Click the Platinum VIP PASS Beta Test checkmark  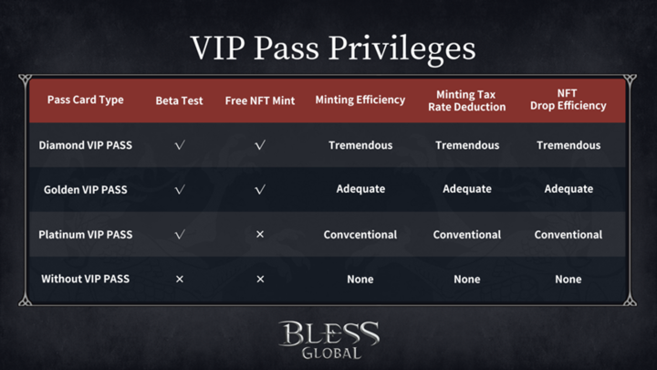(179, 235)
